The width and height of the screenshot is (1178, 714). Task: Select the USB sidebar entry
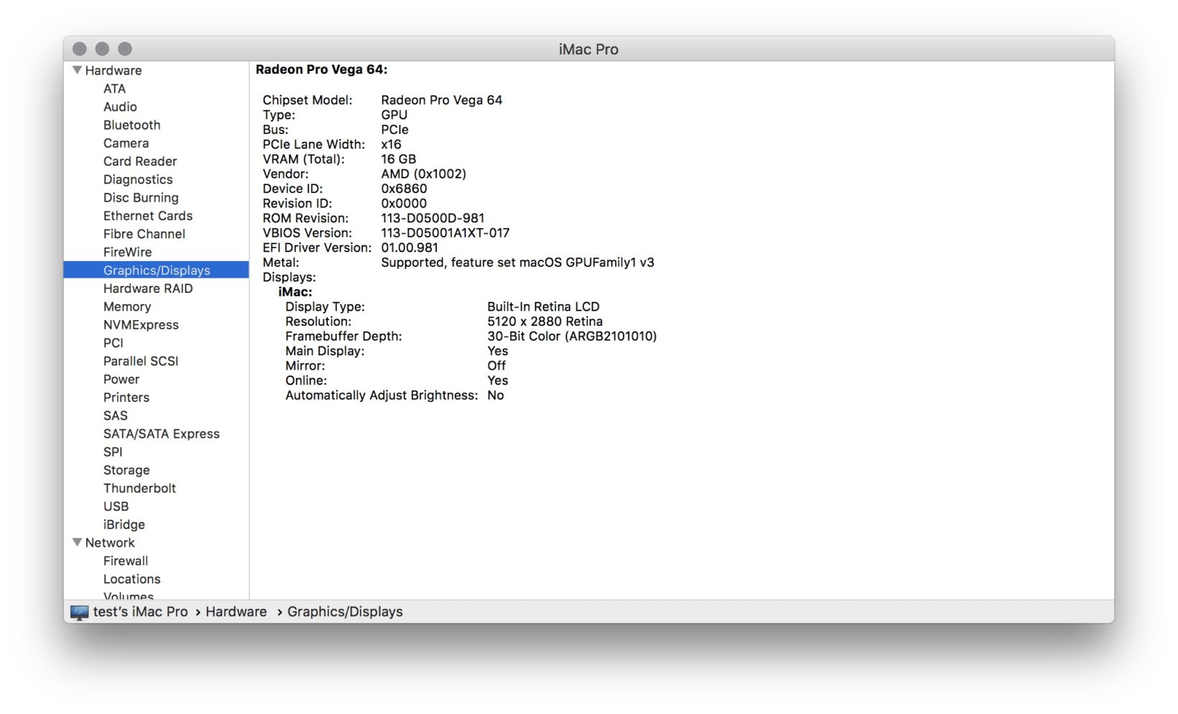116,506
